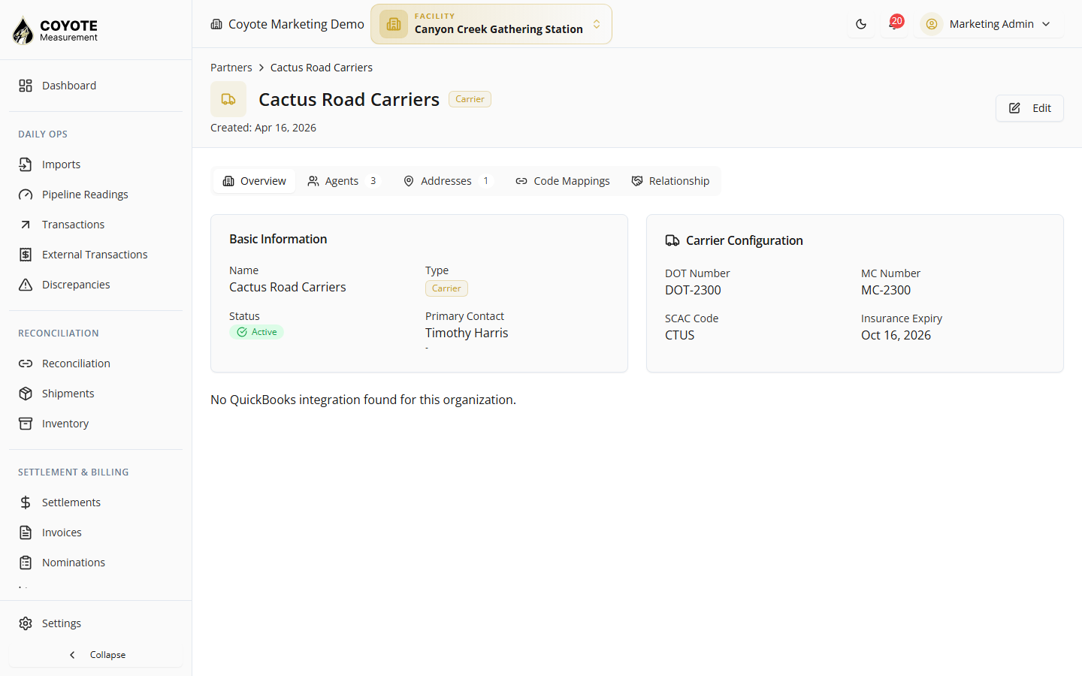Open Pipeline Readings section

[95, 195]
